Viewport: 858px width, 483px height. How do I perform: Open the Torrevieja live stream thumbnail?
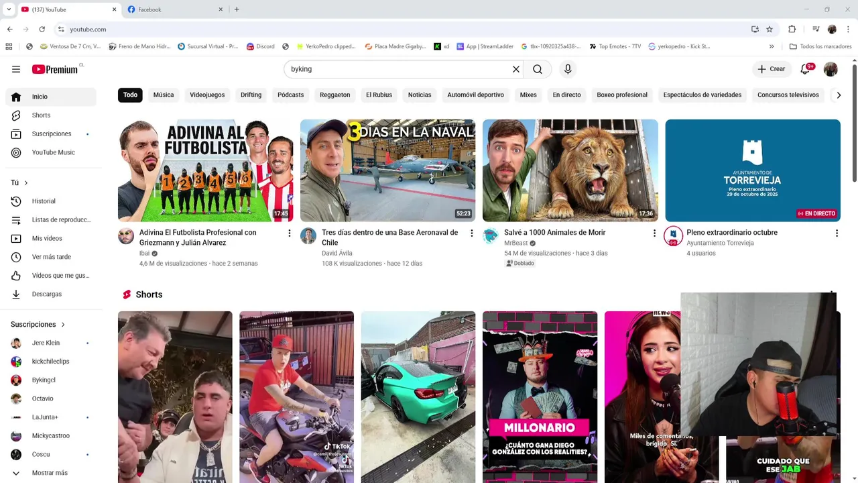pyautogui.click(x=753, y=170)
